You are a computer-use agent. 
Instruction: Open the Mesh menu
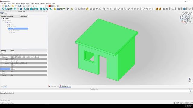pyautogui.click(x=28, y=4)
